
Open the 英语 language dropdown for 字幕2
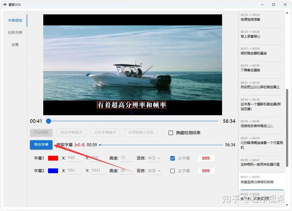coord(154,171)
